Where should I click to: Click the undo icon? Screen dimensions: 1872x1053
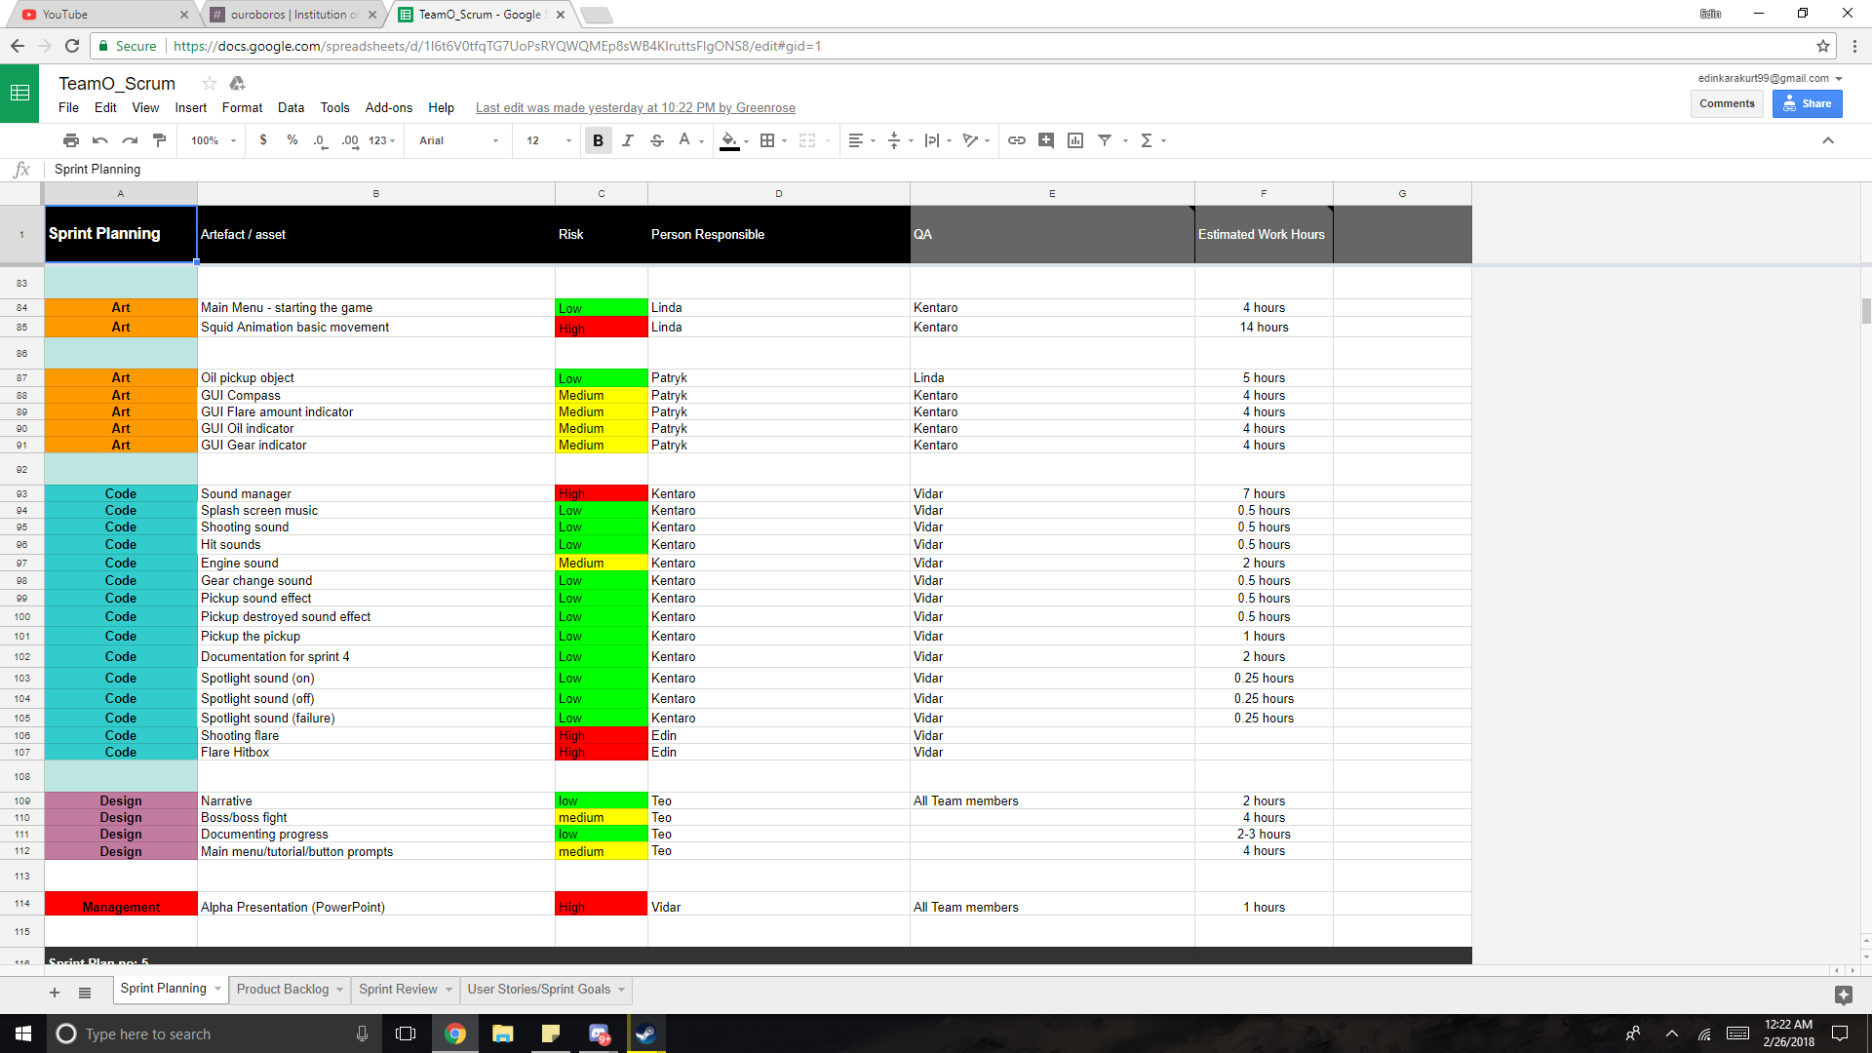pos(99,140)
